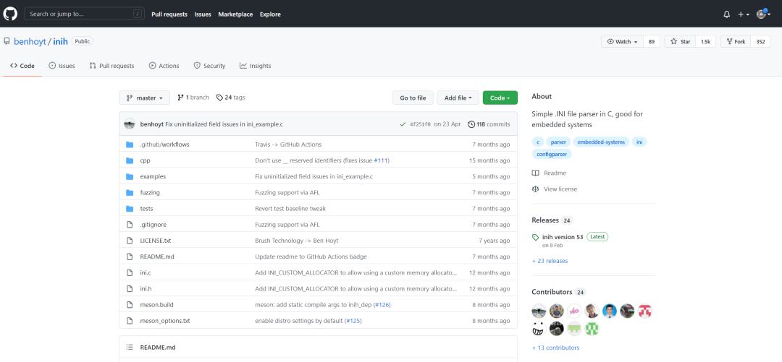Go to Marketplace
782x362 pixels.
tap(235, 14)
